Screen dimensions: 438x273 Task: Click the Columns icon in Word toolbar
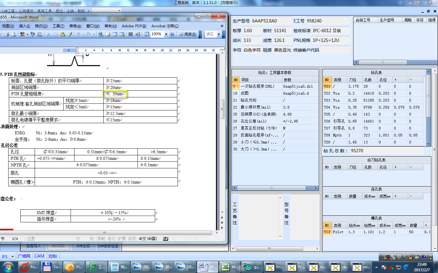(130, 34)
